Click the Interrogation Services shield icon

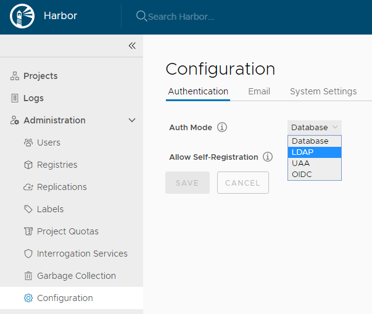click(x=28, y=254)
